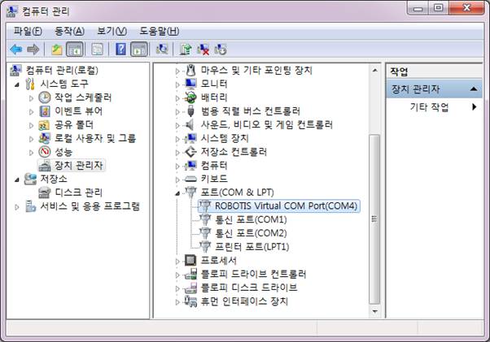
Task: Open 기타 작업 in the actions pane
Action: click(429, 106)
